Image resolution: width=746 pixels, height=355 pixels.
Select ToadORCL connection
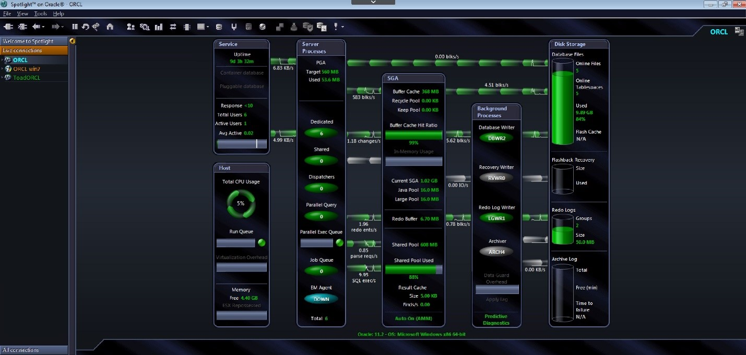pos(27,78)
